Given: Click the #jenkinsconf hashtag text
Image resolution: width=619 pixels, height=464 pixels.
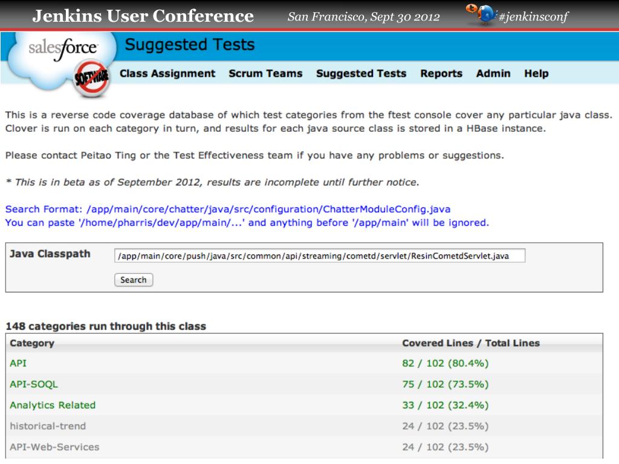Looking at the screenshot, I should click(x=533, y=16).
